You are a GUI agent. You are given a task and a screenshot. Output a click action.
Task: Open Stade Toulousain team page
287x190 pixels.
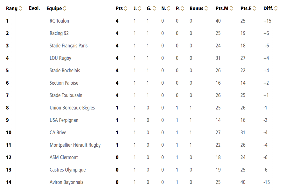(x=66, y=95)
